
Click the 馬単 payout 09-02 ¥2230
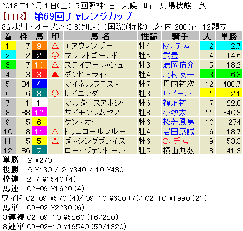click(x=55, y=208)
